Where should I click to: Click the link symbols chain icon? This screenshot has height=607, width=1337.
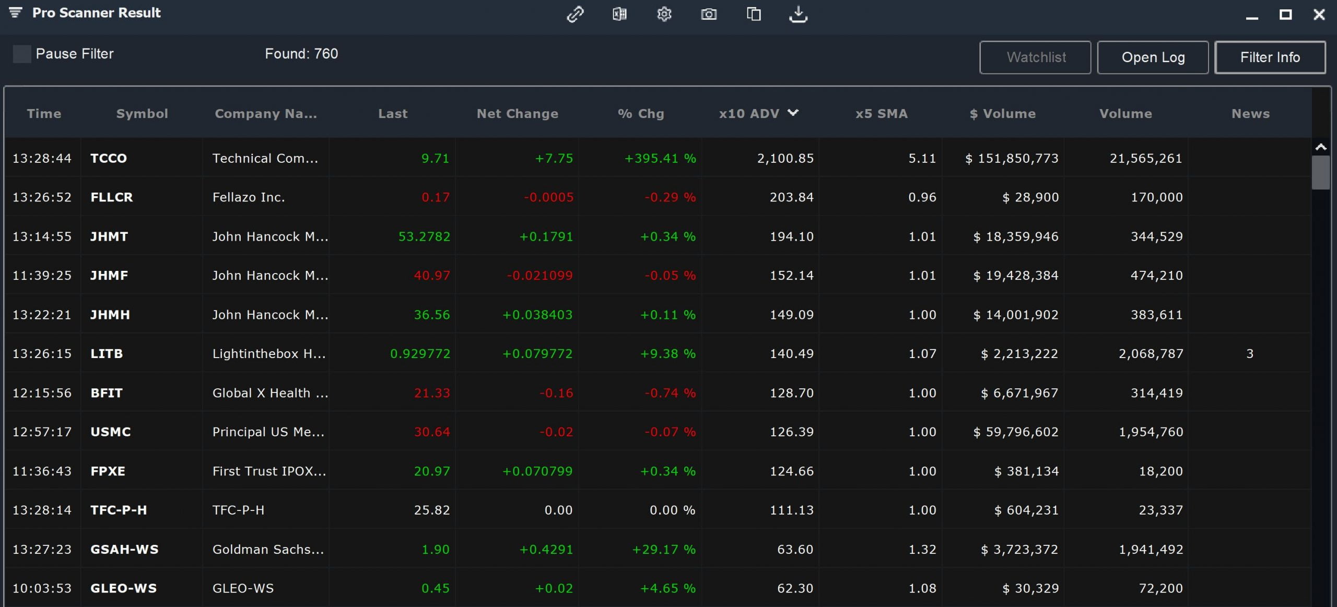coord(575,14)
